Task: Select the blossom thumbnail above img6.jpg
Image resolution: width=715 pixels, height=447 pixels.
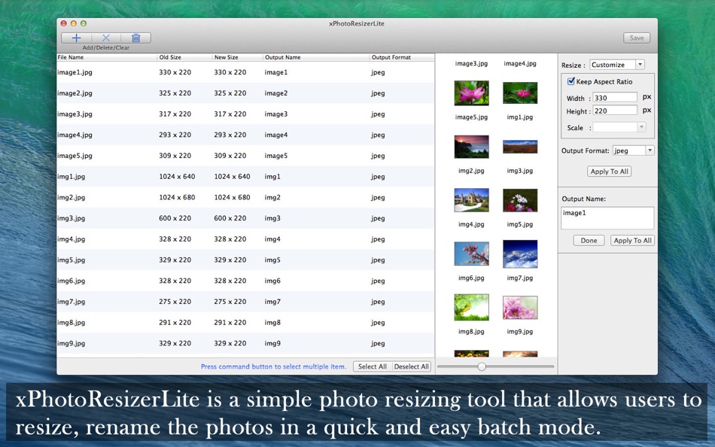Action: coord(471,254)
